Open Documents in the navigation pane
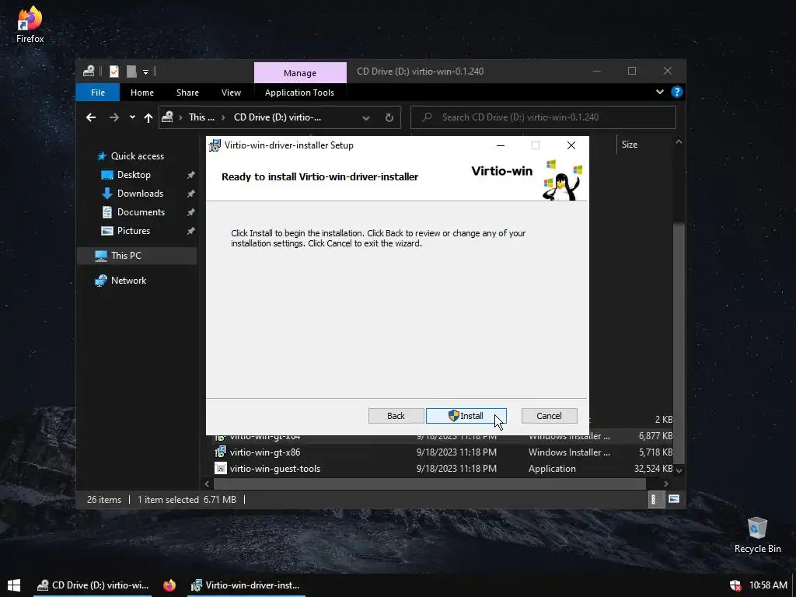The image size is (796, 597). coord(141,212)
